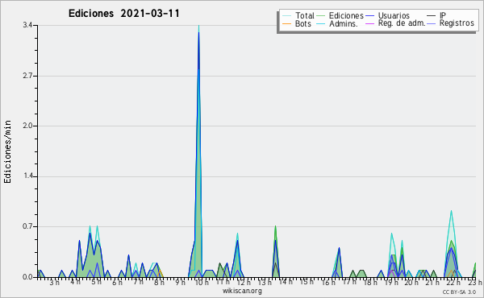Click the 2.0 y-axis value

click(x=27, y=126)
